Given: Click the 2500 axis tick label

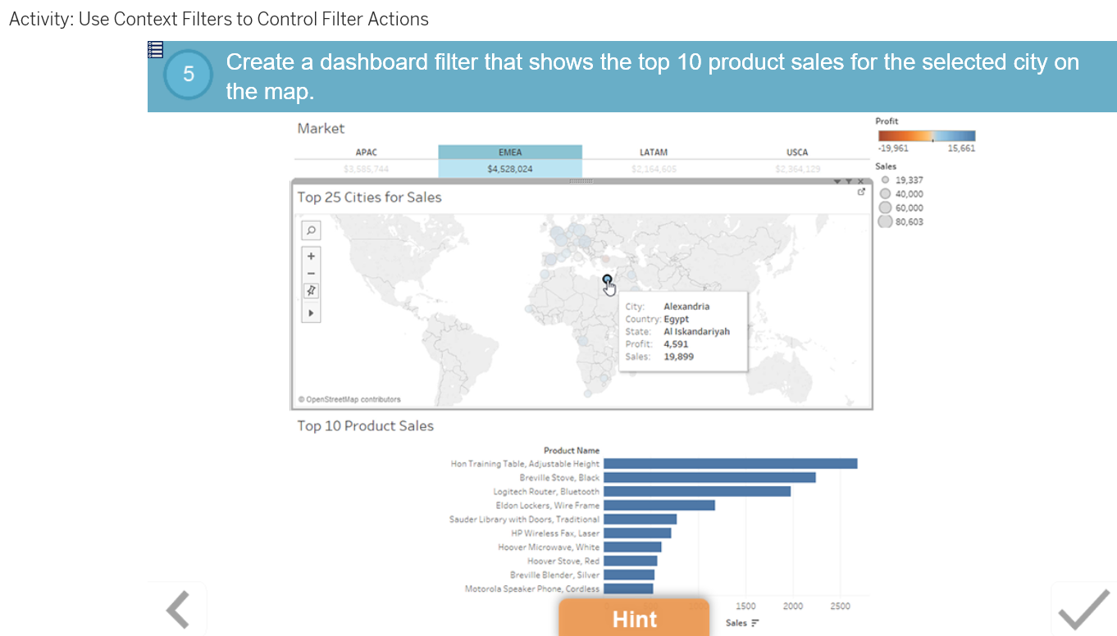Looking at the screenshot, I should coord(841,607).
